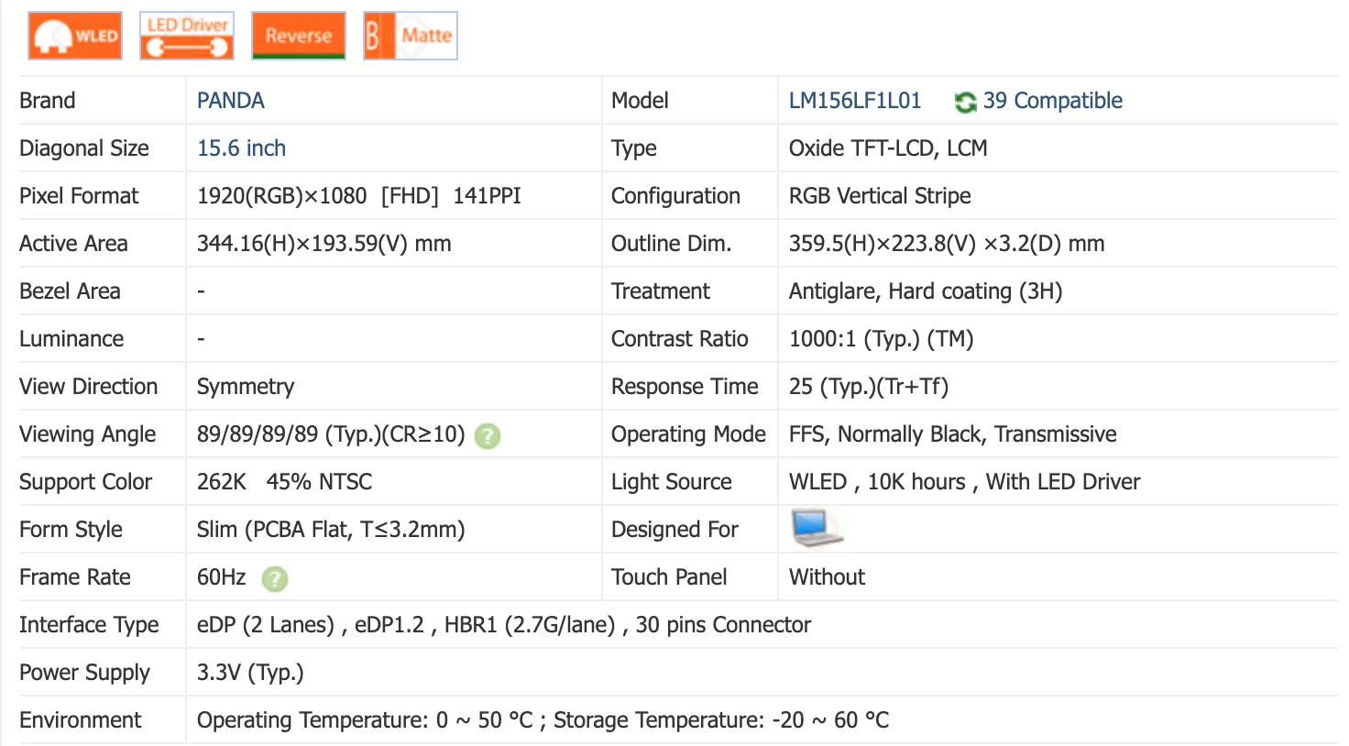This screenshot has width=1349, height=746.
Task: Open the LM156LF1L01 model link
Action: pyautogui.click(x=855, y=101)
